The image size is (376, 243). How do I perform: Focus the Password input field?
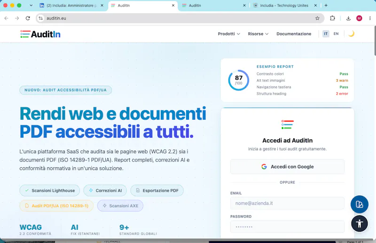(287, 227)
